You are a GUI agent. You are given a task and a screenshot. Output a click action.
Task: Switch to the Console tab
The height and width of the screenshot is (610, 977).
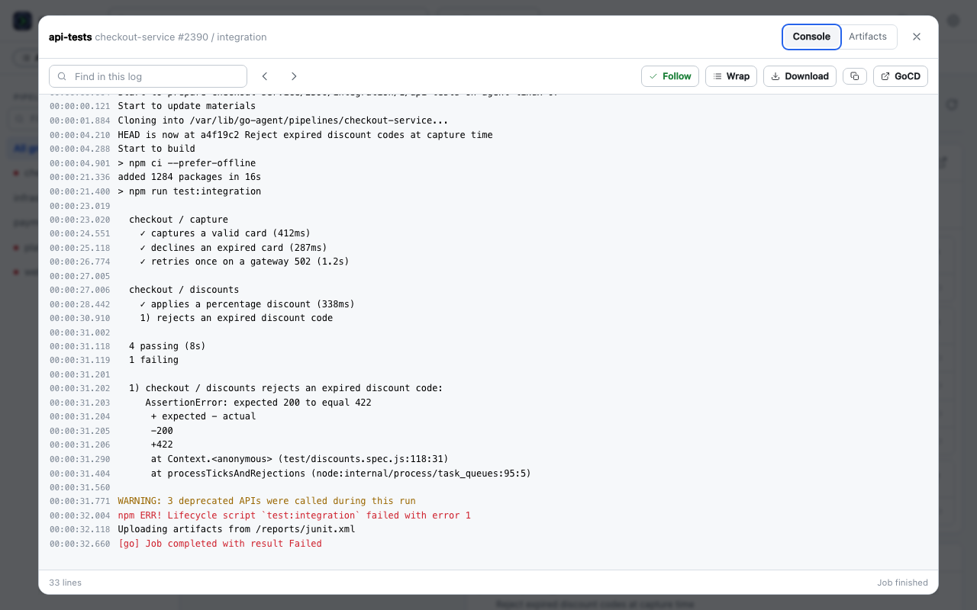(x=811, y=37)
